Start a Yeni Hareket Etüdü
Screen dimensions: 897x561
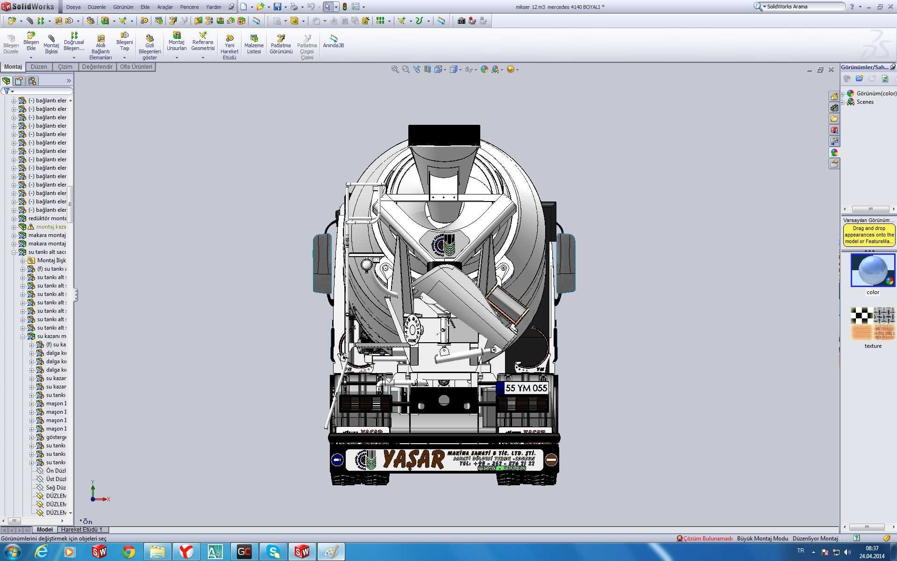point(229,48)
